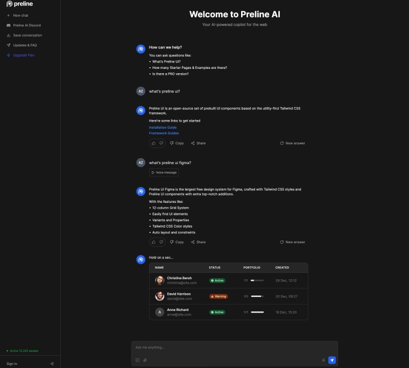Share the Preline UI Figma answer
Image resolution: width=409 pixels, height=368 pixels.
tap(198, 242)
